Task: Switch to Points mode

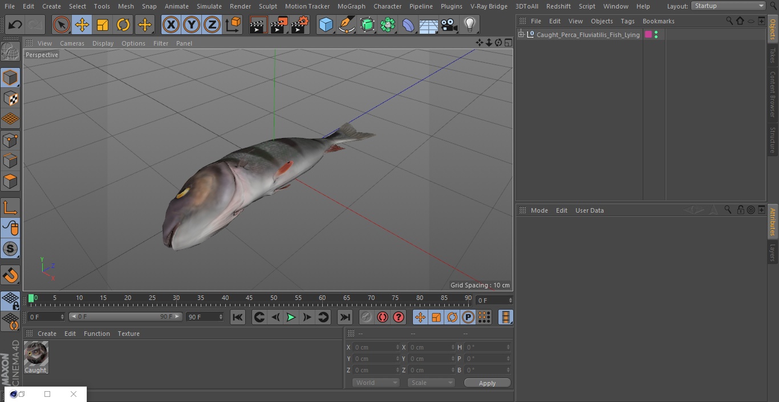Action: pyautogui.click(x=10, y=140)
